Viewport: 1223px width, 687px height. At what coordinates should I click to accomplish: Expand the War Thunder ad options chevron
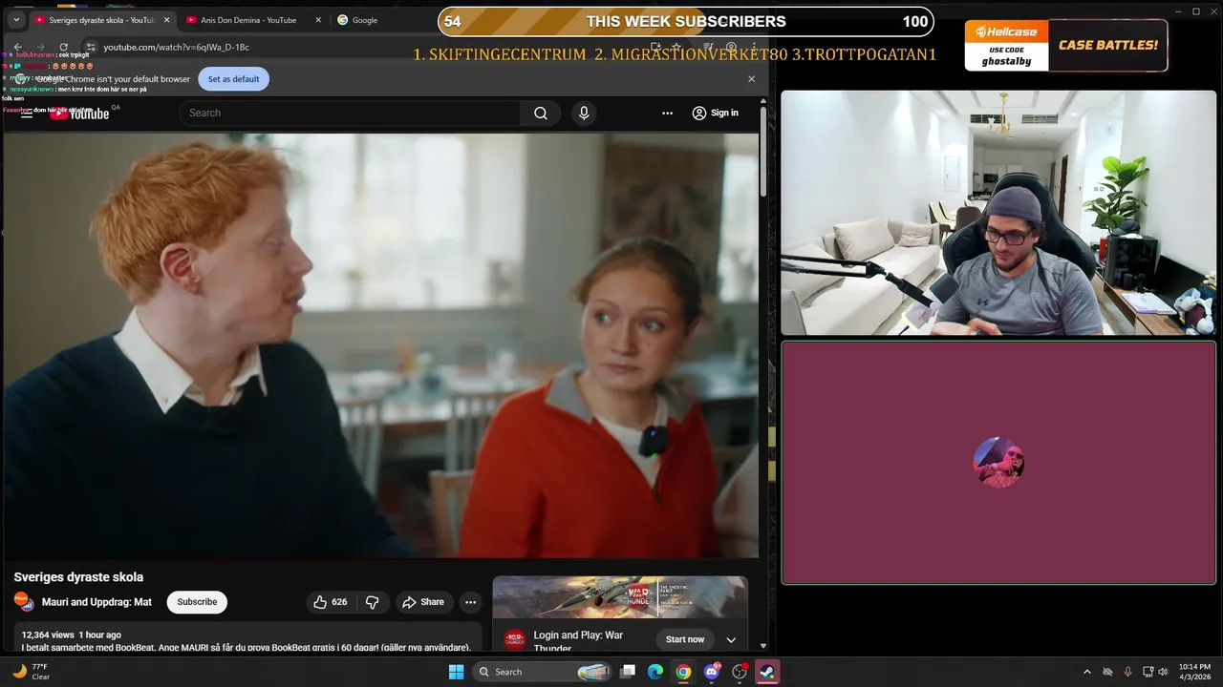tap(731, 639)
